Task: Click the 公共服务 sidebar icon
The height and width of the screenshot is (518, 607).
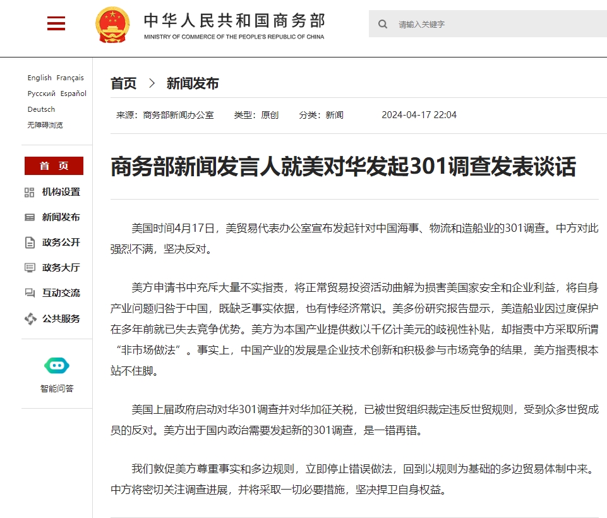Action: pos(30,318)
